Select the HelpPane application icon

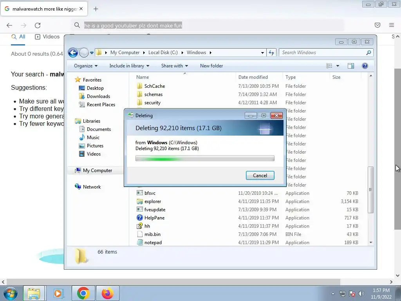pyautogui.click(x=140, y=218)
